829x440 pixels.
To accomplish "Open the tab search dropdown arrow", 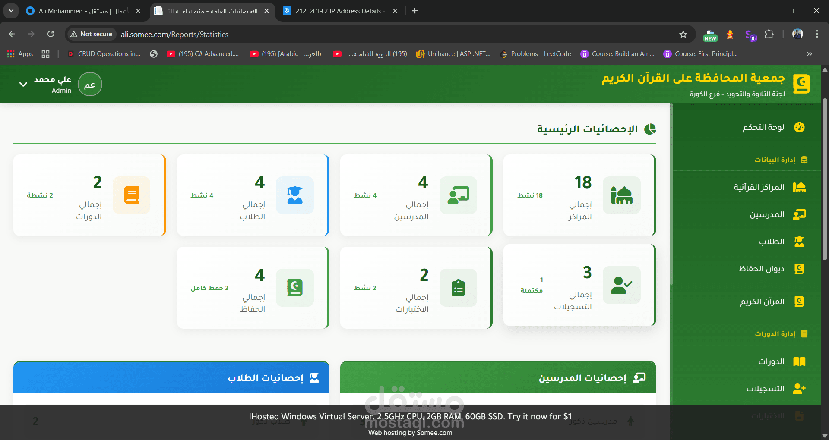I will [x=11, y=11].
